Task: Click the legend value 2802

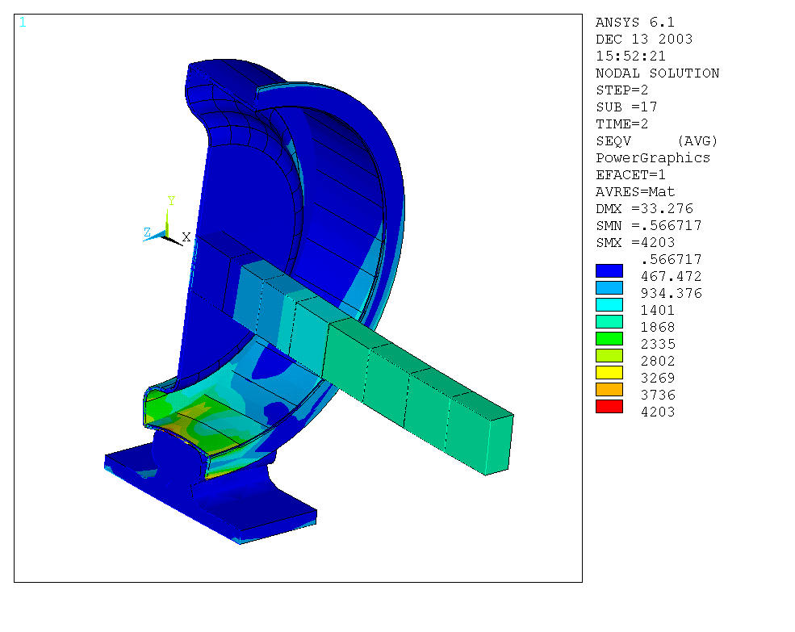Action: 658,361
